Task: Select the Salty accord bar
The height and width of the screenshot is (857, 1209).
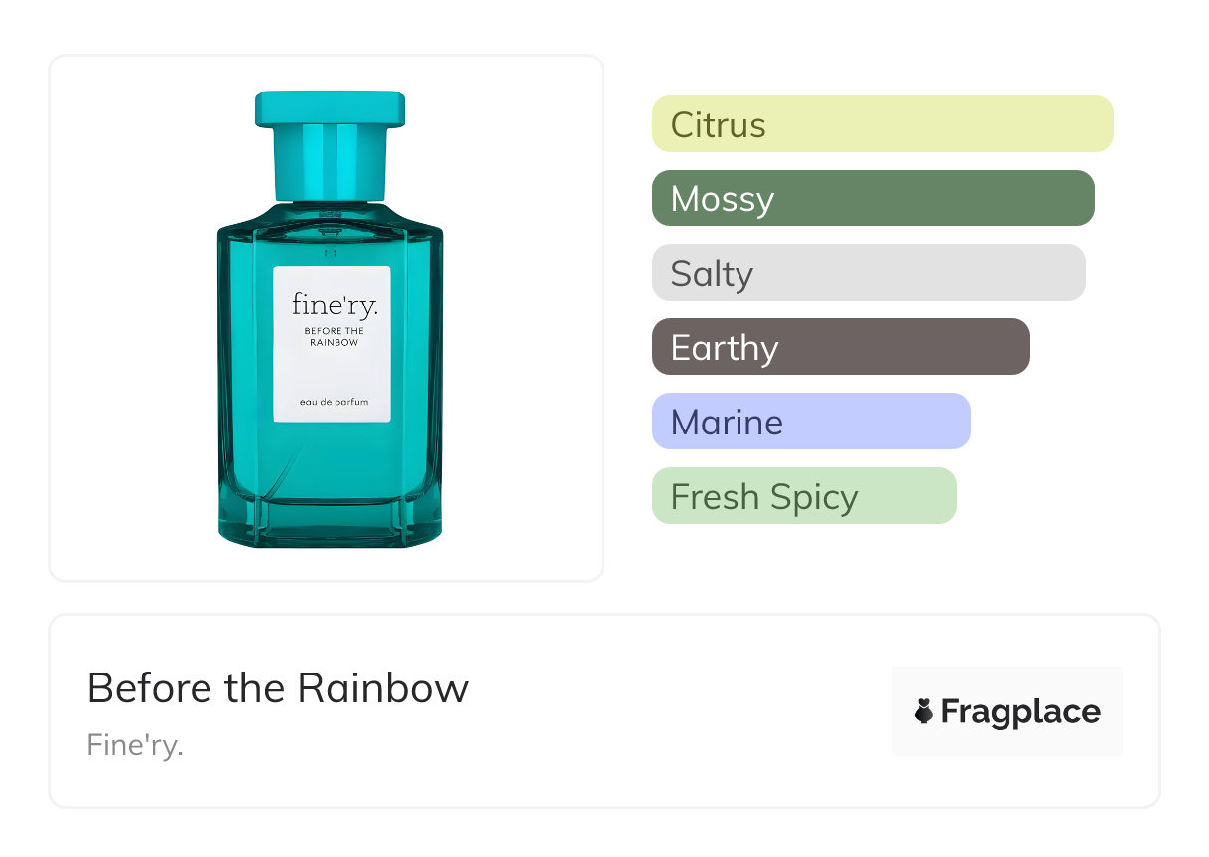Action: 868,273
